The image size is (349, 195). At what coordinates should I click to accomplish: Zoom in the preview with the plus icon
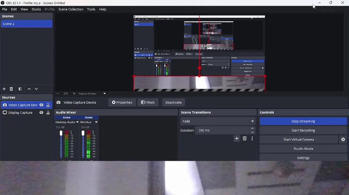74,93
